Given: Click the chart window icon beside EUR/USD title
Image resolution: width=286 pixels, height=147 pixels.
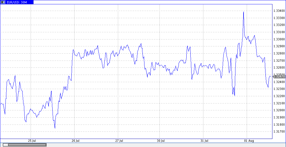Looking at the screenshot, I should point(3,2).
